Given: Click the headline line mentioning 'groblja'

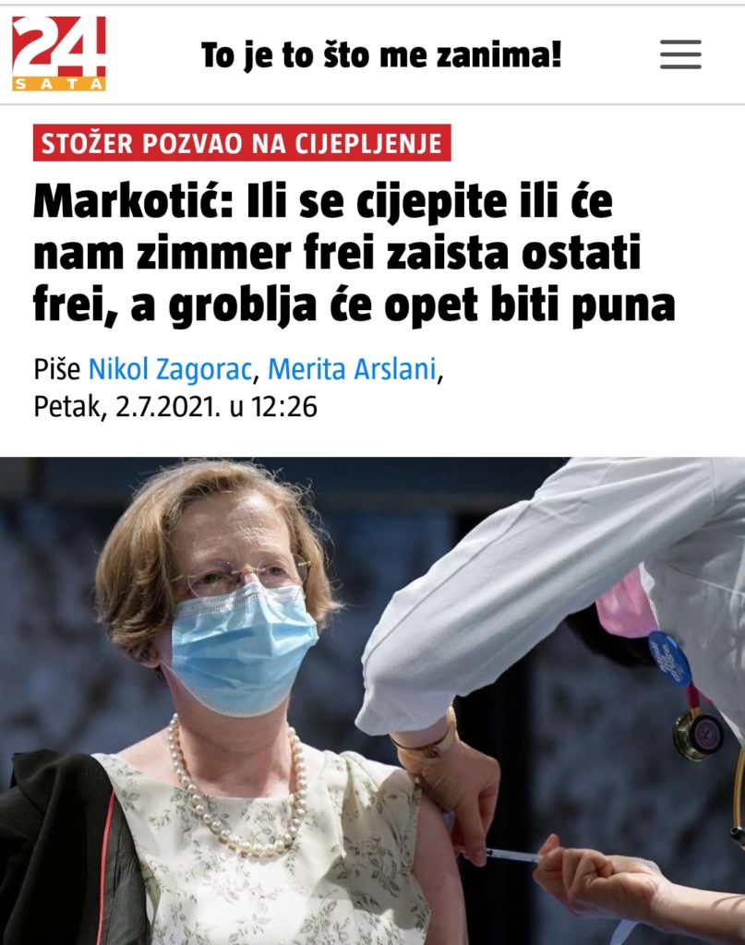Looking at the screenshot, I should pos(354,305).
